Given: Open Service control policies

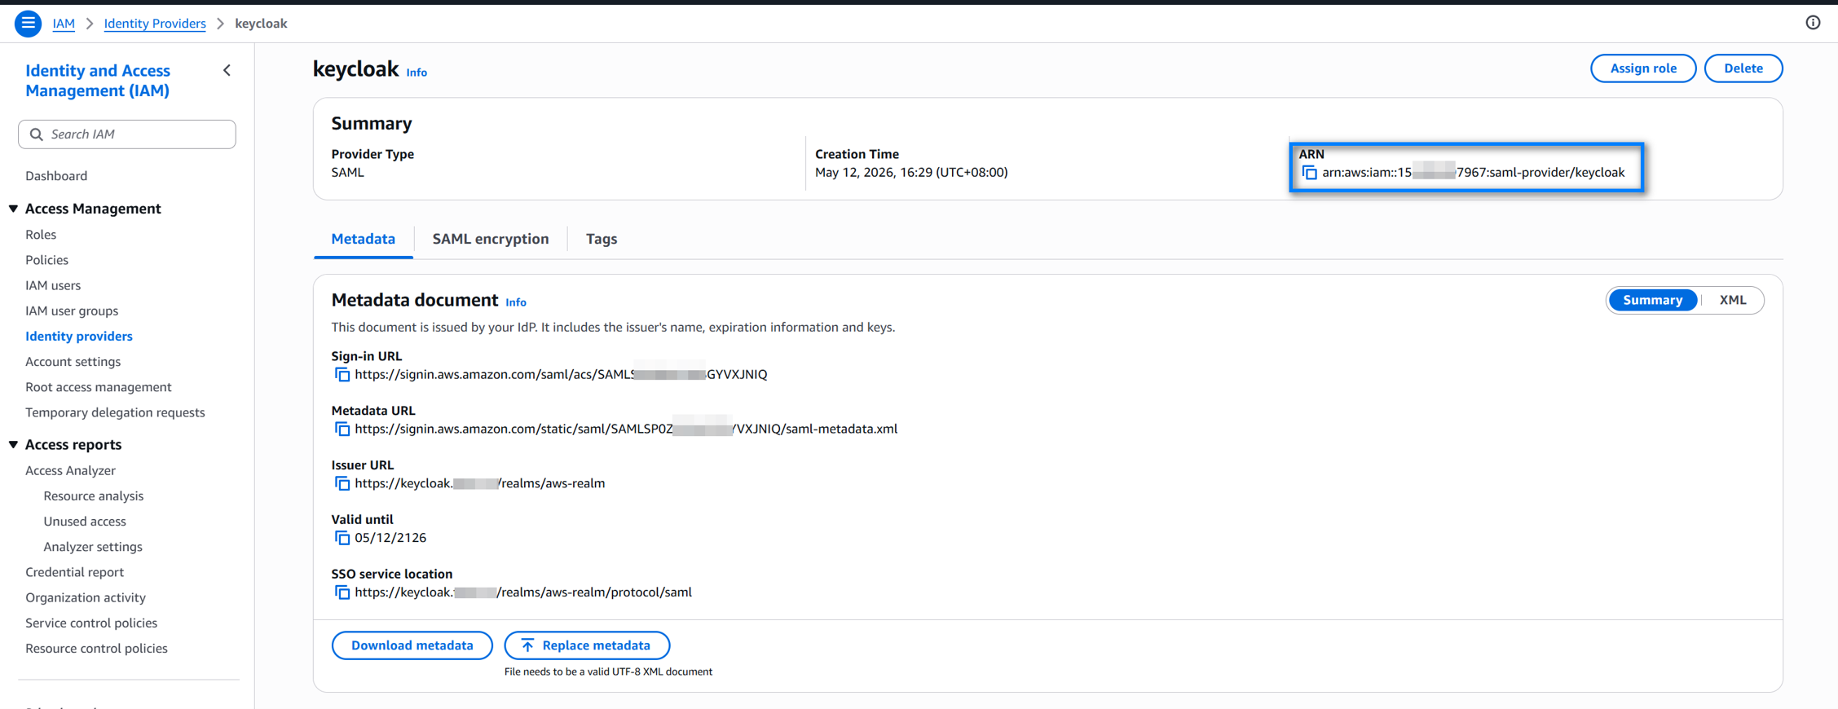Looking at the screenshot, I should pyautogui.click(x=91, y=623).
